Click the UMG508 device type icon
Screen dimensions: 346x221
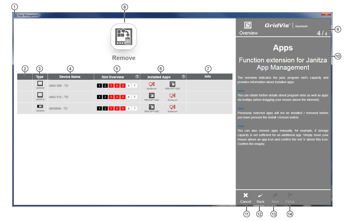pos(40,84)
